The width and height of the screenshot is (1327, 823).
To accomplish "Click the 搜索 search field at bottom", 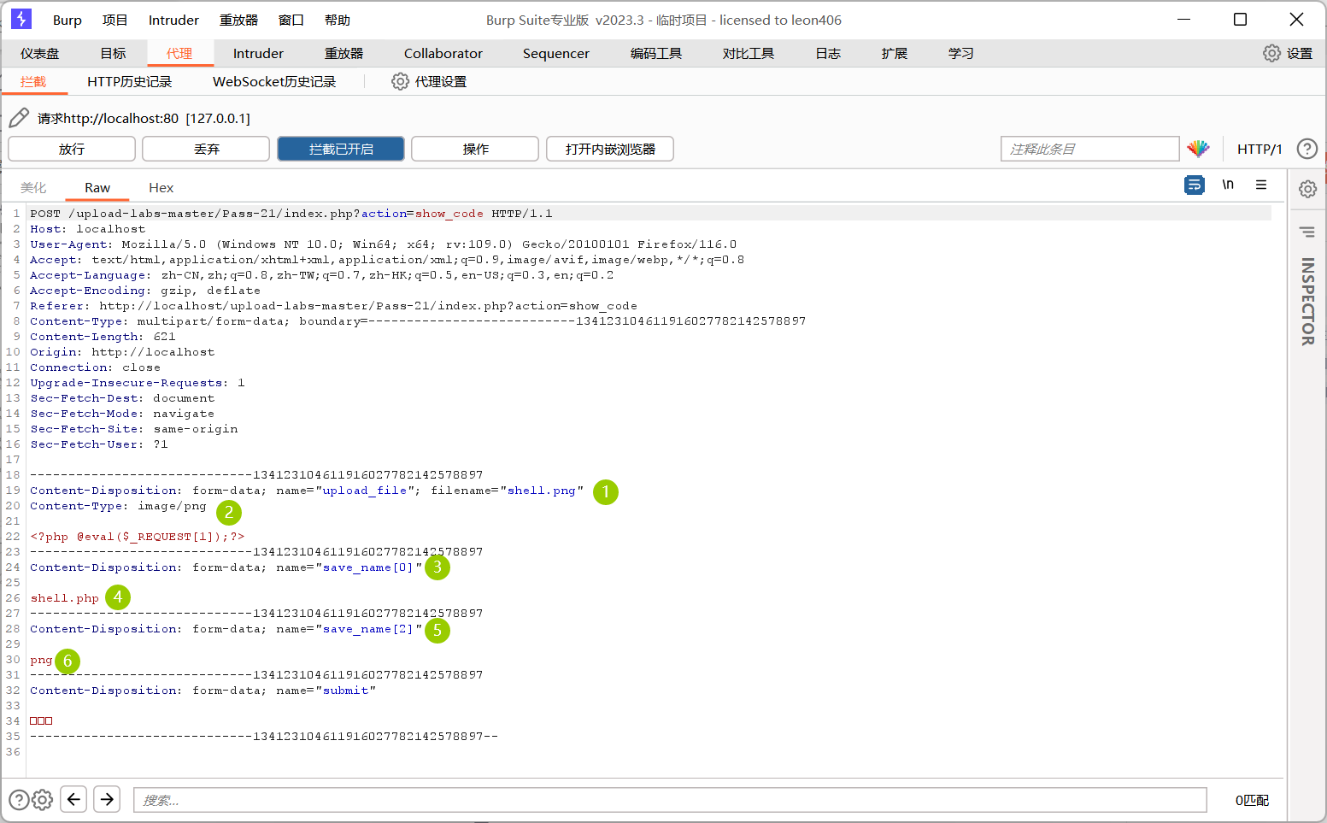I will (x=670, y=800).
